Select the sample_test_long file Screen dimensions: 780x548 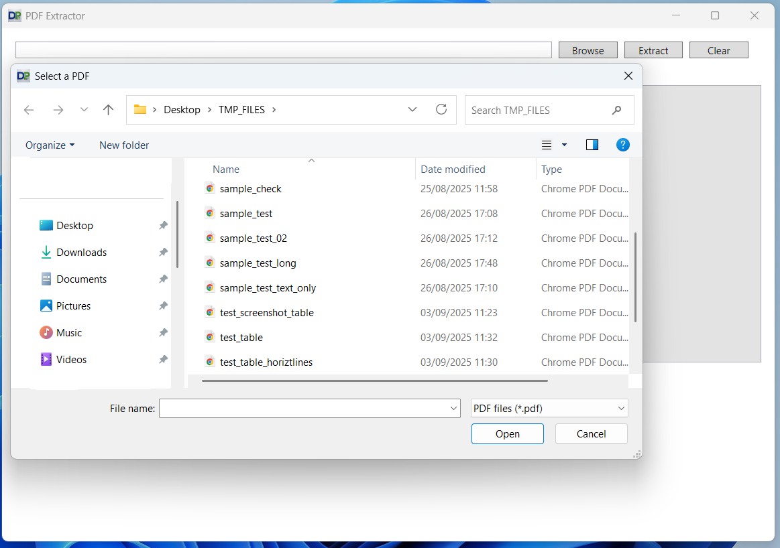pos(258,263)
